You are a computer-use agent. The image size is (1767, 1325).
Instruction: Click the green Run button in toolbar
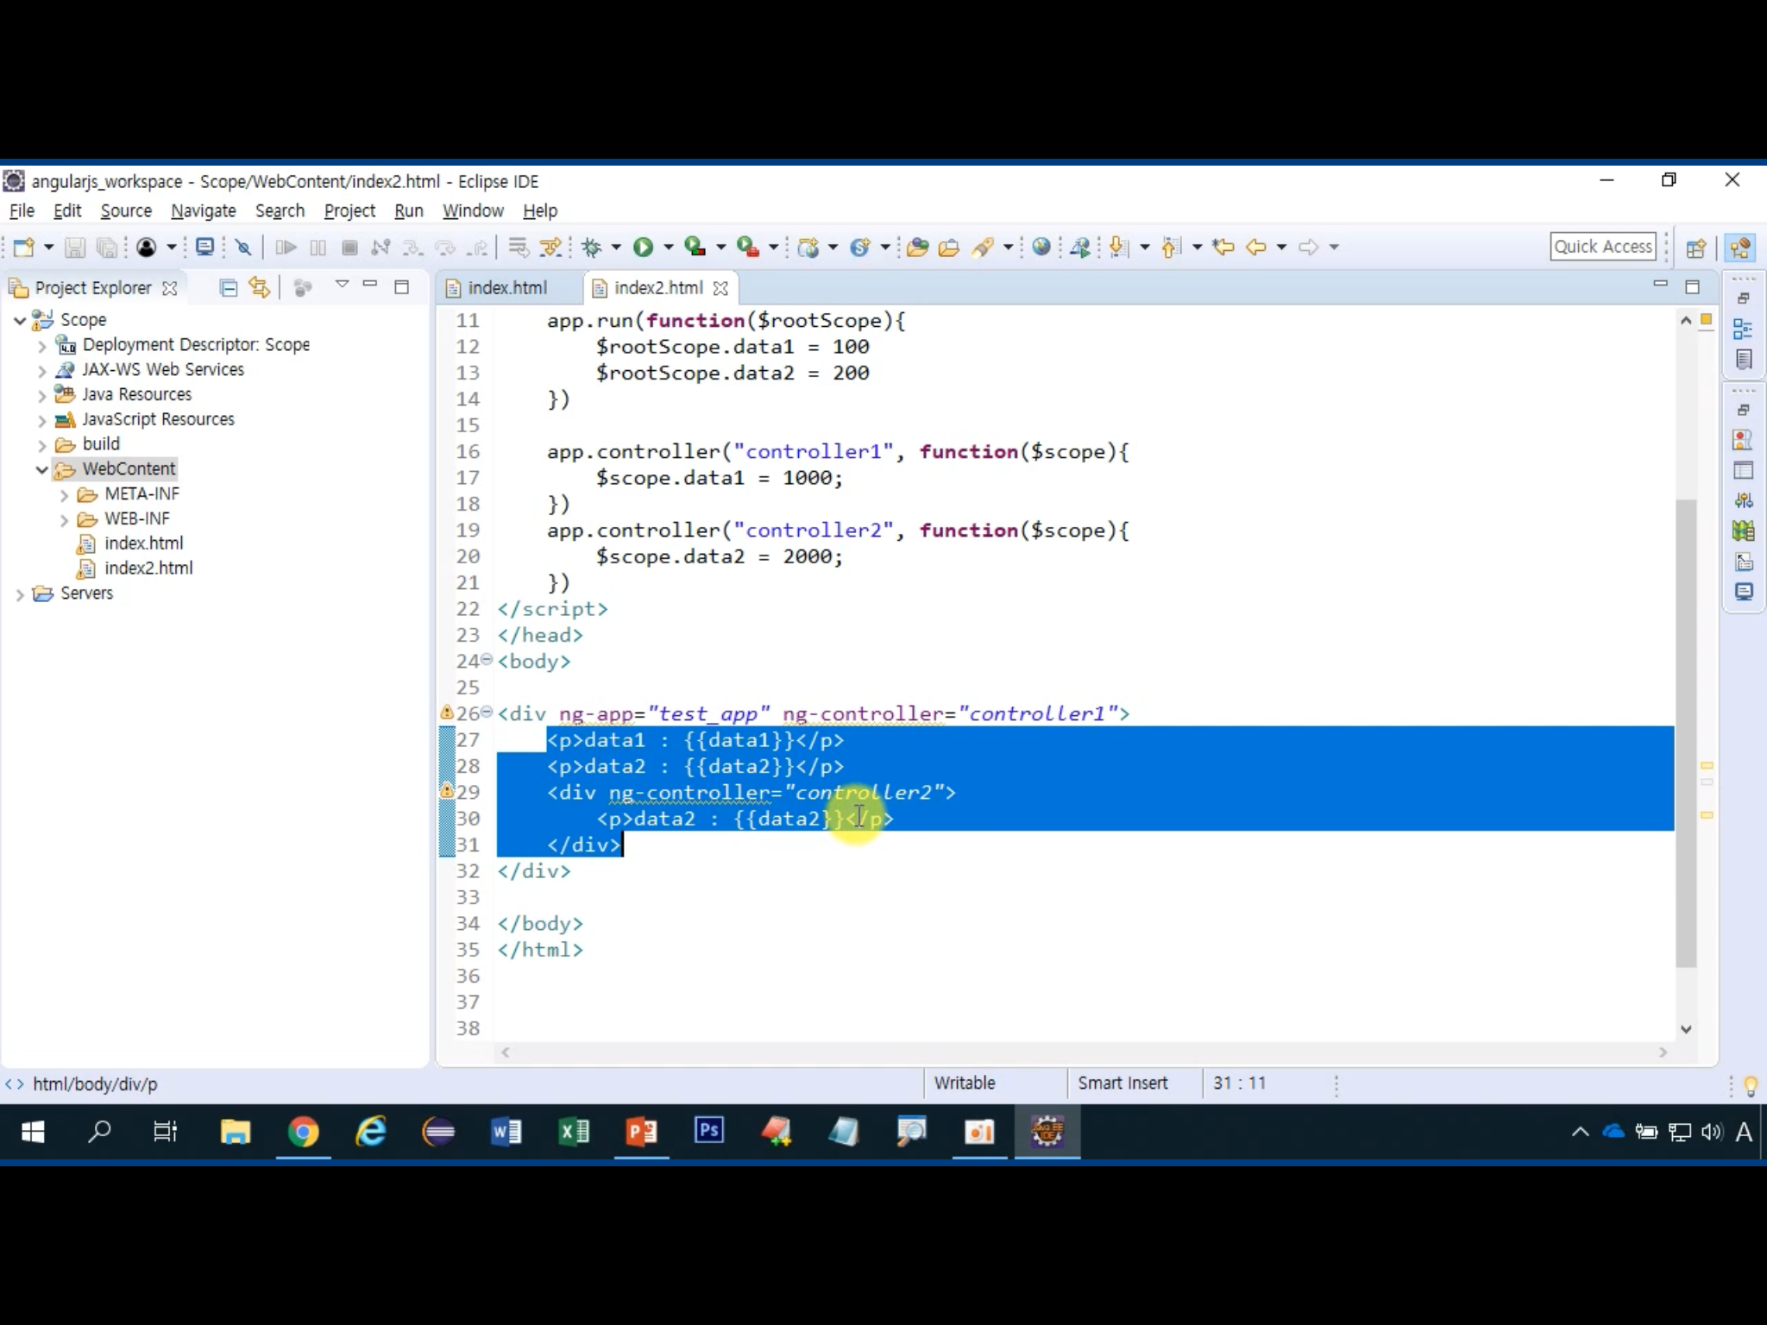click(x=643, y=248)
